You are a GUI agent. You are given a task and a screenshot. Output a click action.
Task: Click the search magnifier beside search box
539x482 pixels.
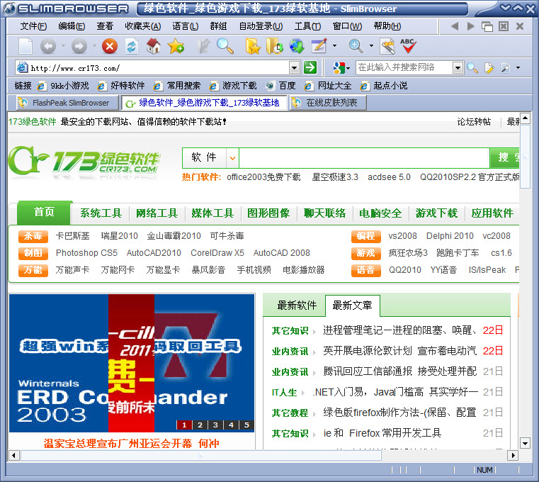[472, 68]
